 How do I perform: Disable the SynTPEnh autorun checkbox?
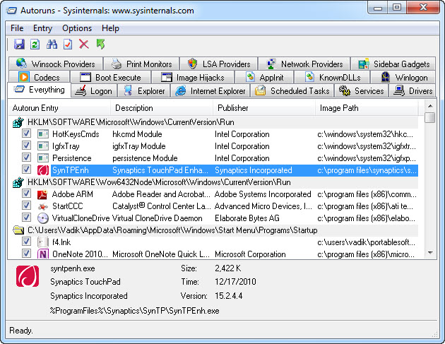pyautogui.click(x=26, y=170)
